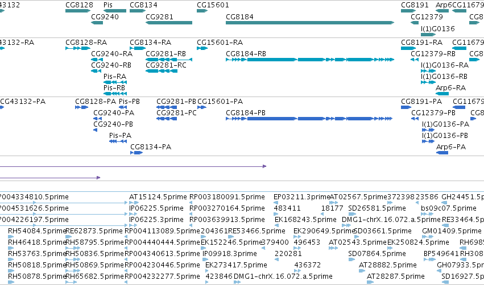The width and height of the screenshot is (484, 285).
Task: Click the CG8184-RB transcript exon structure
Action: (310, 60)
